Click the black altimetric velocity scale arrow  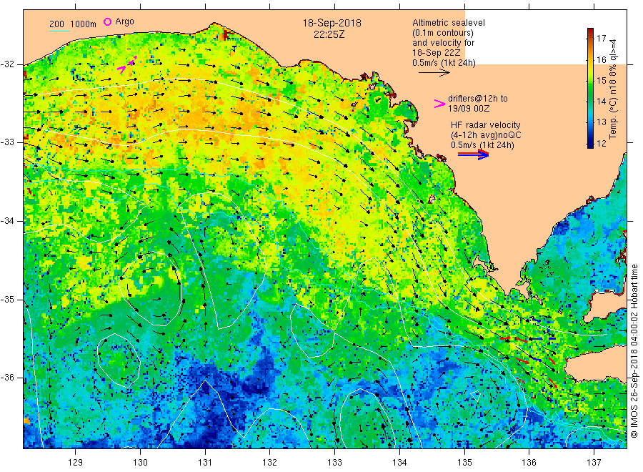[x=434, y=73]
